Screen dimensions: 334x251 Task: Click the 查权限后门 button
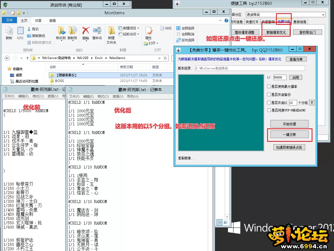coord(307,32)
